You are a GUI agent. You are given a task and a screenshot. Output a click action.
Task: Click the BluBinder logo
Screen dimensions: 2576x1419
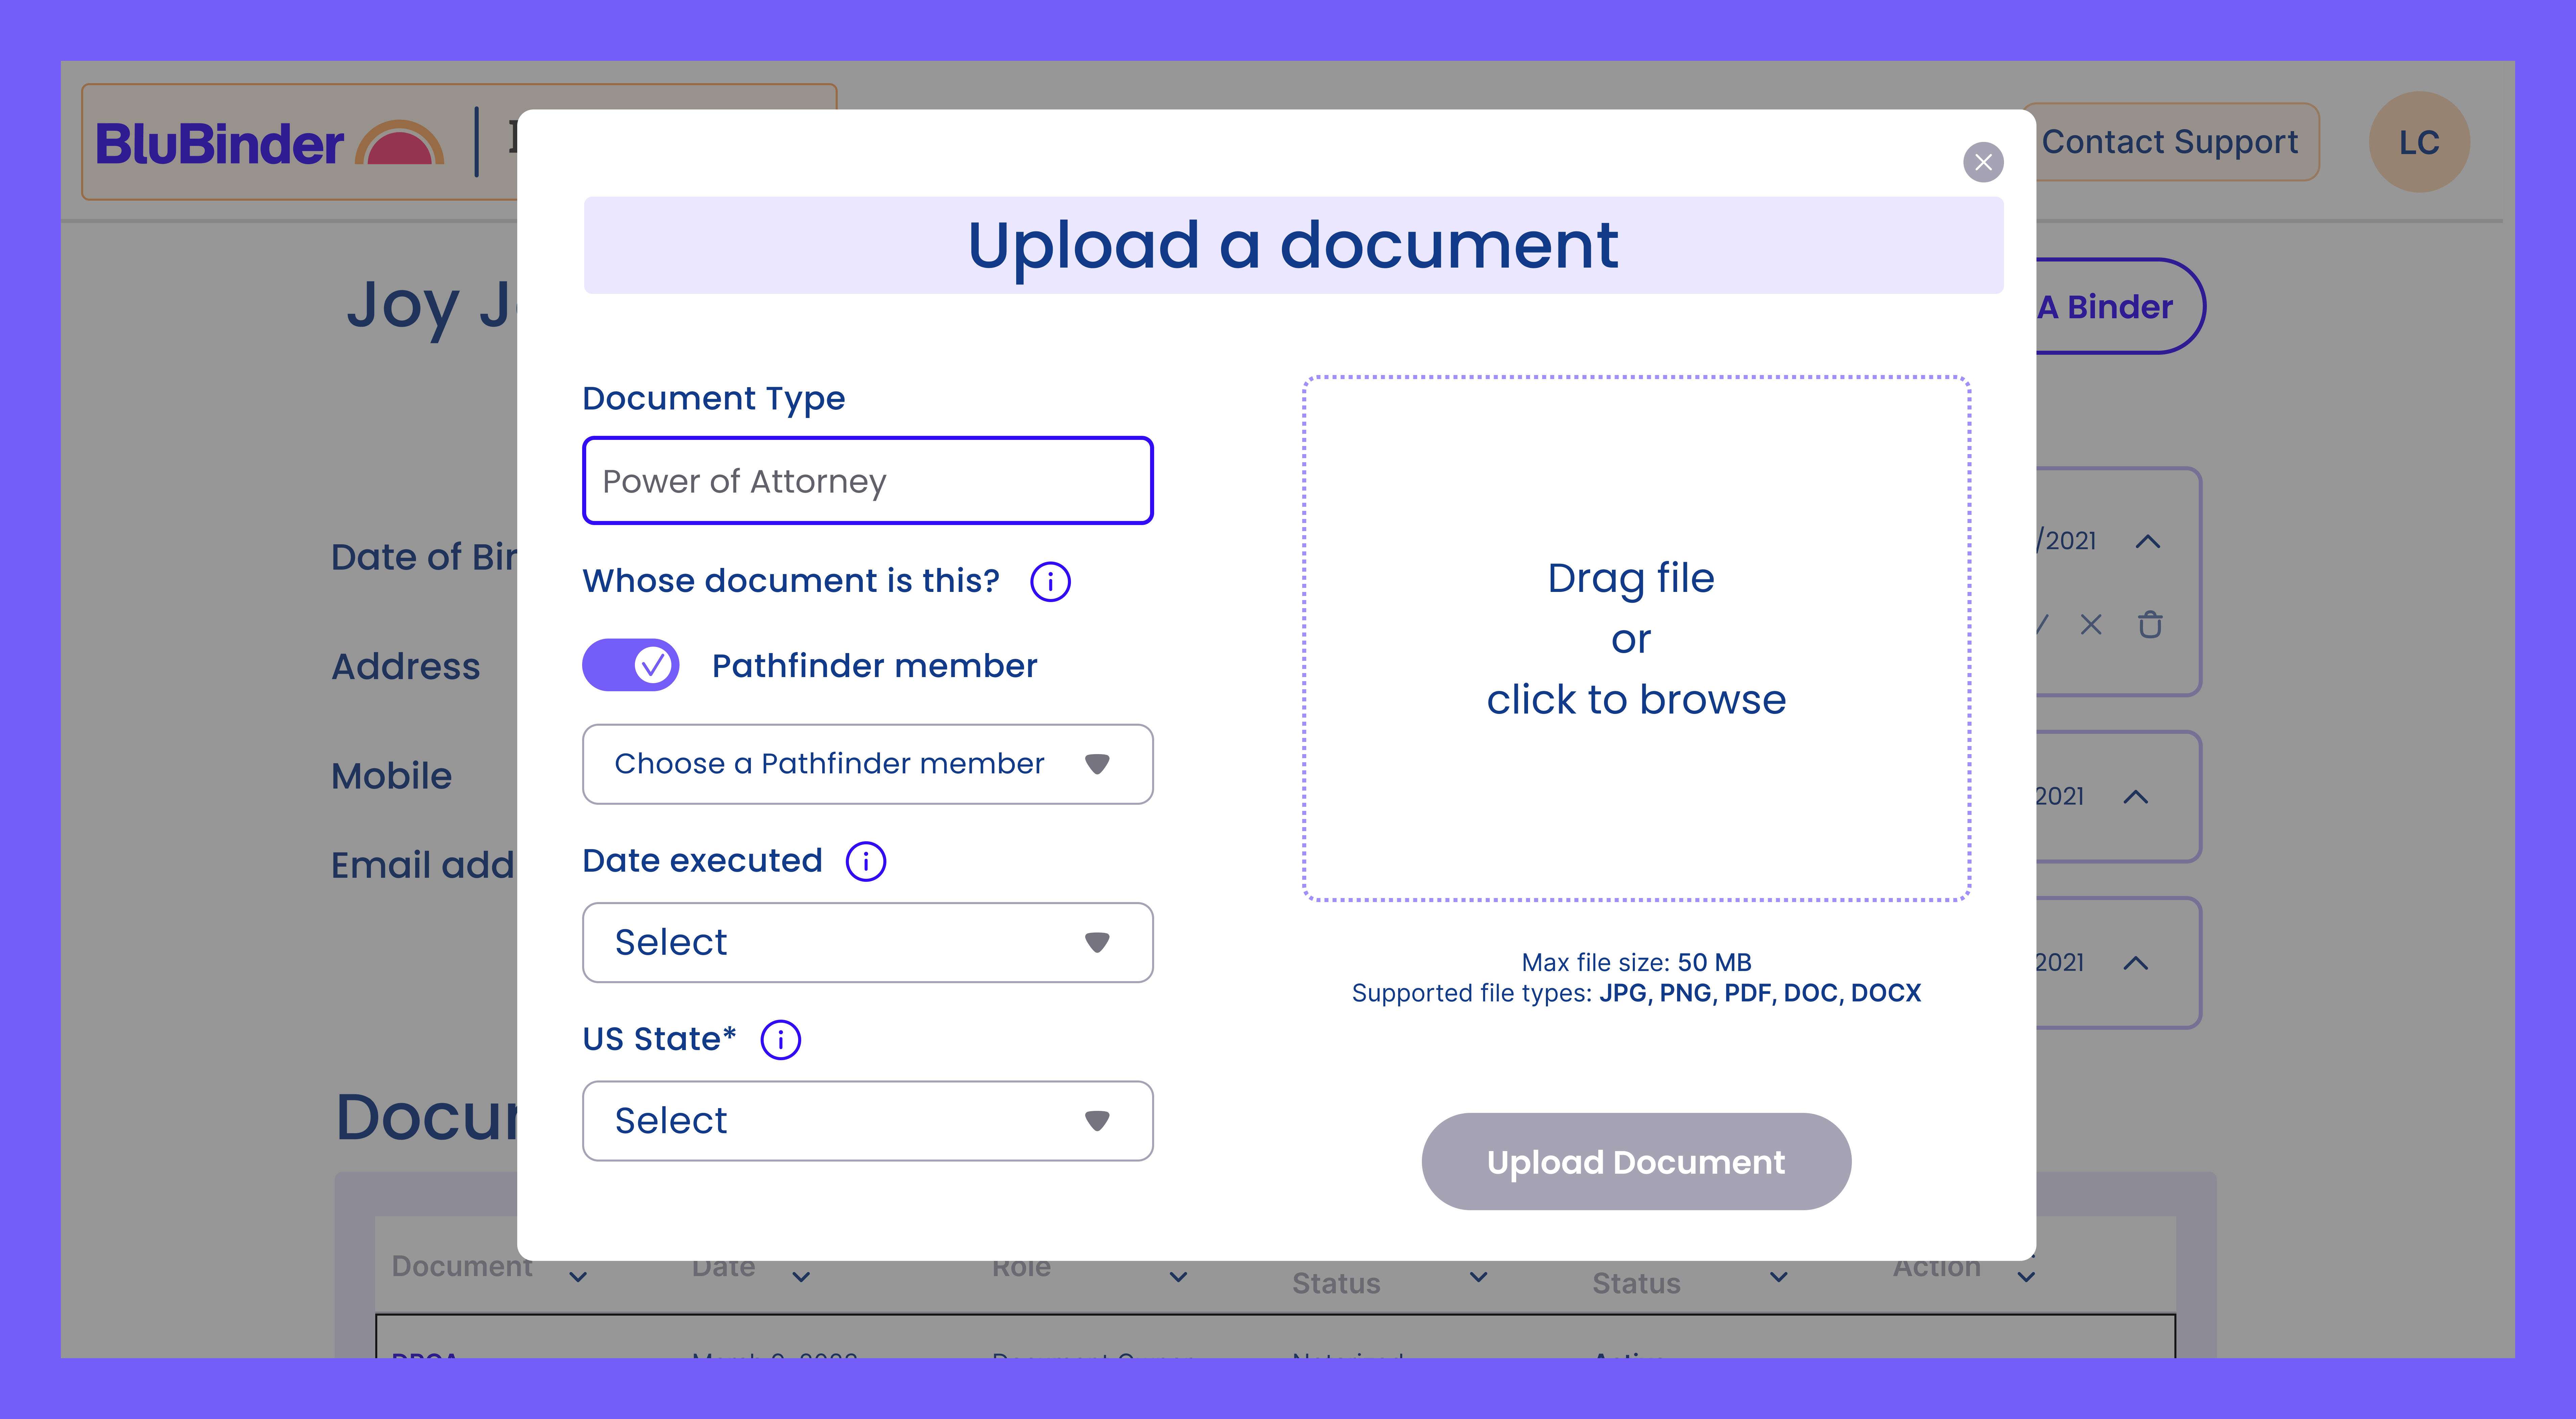pyautogui.click(x=270, y=143)
